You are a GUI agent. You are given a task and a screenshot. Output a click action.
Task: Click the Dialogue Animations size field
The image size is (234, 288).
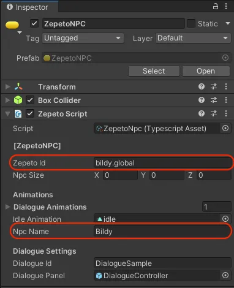coord(217,207)
